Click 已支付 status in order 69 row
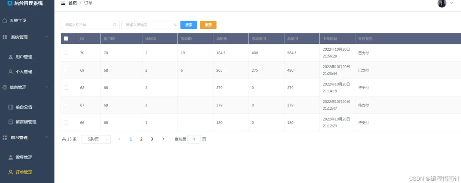The image size is (461, 183). tap(364, 70)
